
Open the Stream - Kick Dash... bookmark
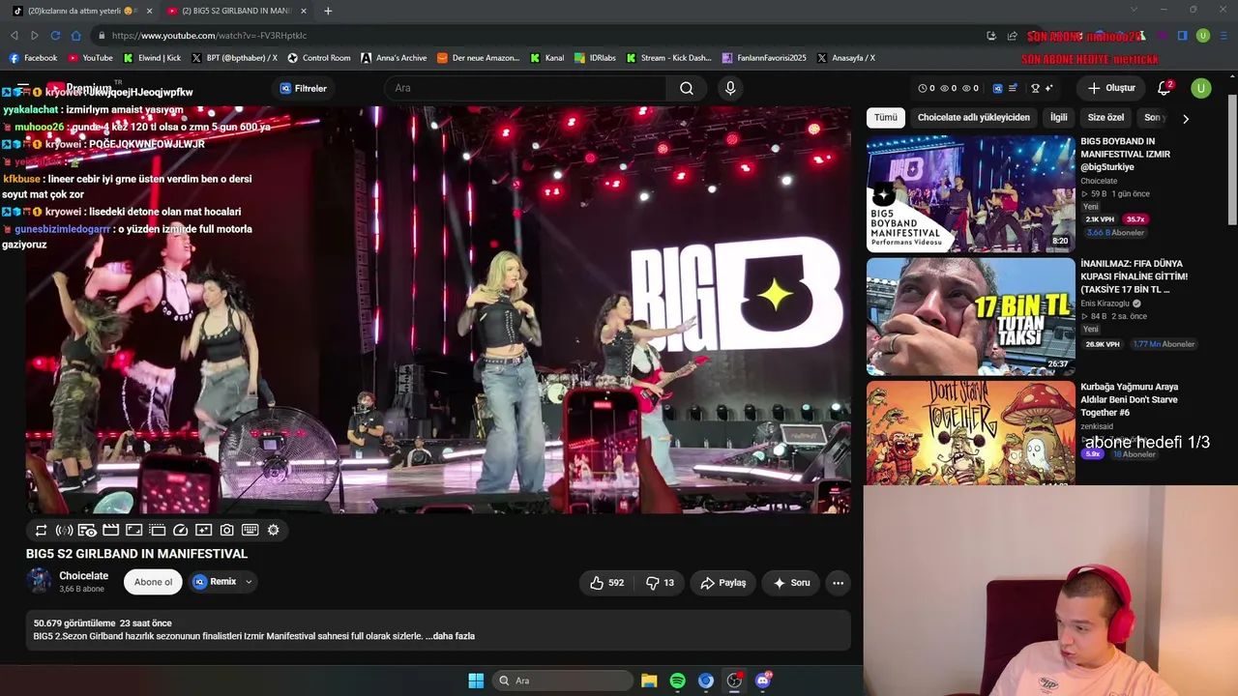point(668,58)
